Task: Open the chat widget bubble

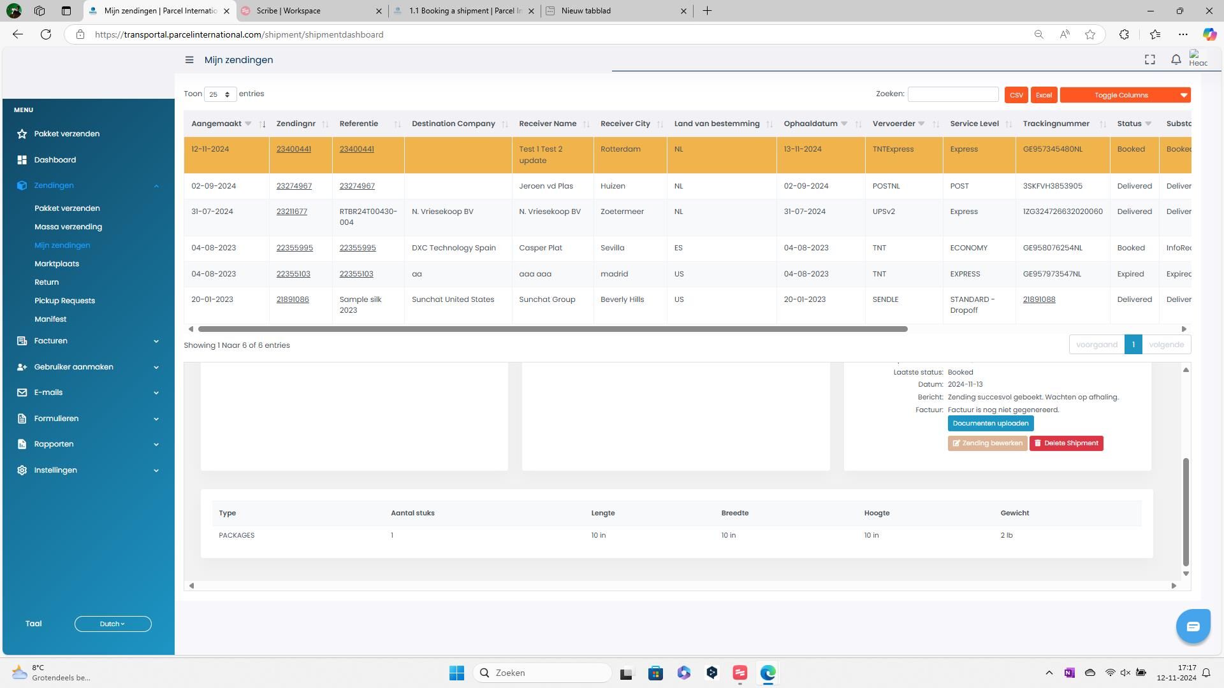Action: [1193, 626]
